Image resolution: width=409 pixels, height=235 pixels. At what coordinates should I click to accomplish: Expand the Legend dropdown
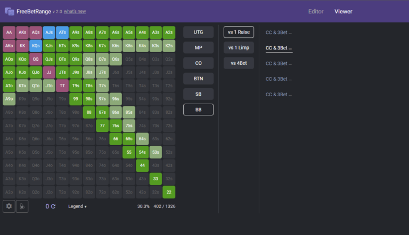pos(77,206)
